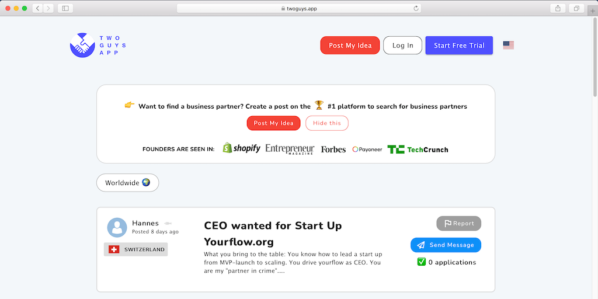Click the Shopify logo
598x299 pixels.
click(241, 148)
